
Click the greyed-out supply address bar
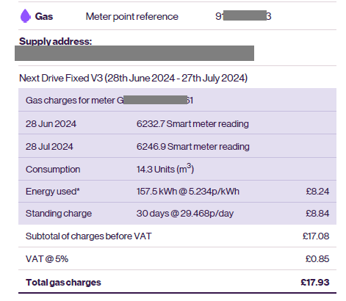tap(134, 53)
